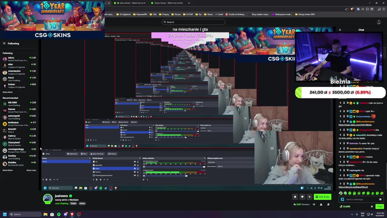Click the sparkle icon beside Gift Subs
The image size is (387, 218).
point(309,197)
